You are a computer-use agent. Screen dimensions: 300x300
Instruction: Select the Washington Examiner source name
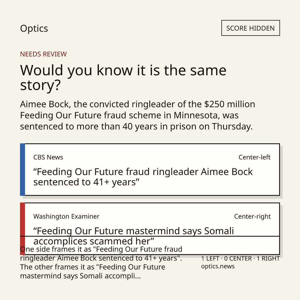point(66,216)
